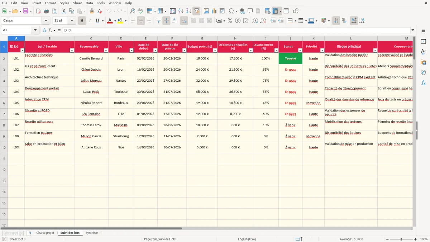Image resolution: width=430 pixels, height=242 pixels.
Task: Sort descending Z to A
Action: (189, 11)
